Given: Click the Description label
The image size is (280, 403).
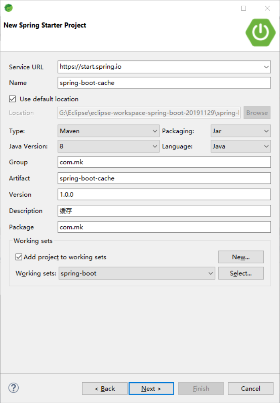Looking at the screenshot, I should point(26,211).
